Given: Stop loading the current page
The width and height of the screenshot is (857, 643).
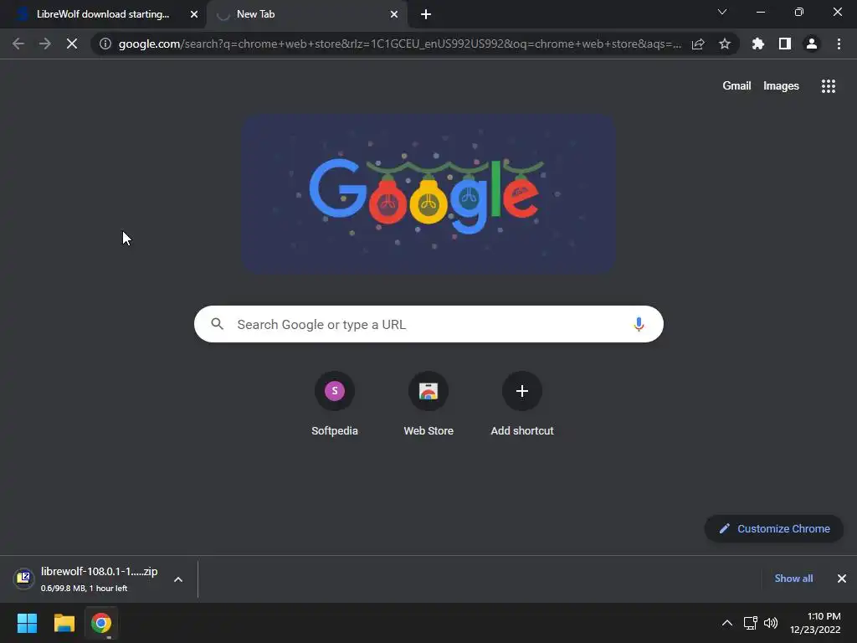Looking at the screenshot, I should (72, 44).
